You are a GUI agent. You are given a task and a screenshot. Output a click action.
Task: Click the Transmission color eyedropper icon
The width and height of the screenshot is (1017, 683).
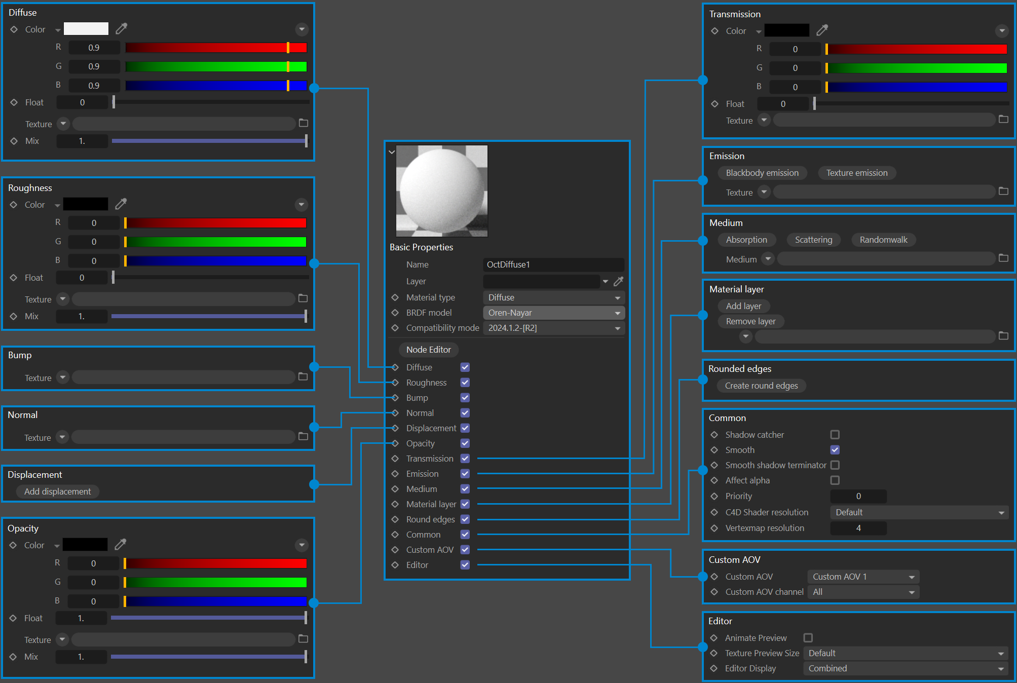point(822,30)
